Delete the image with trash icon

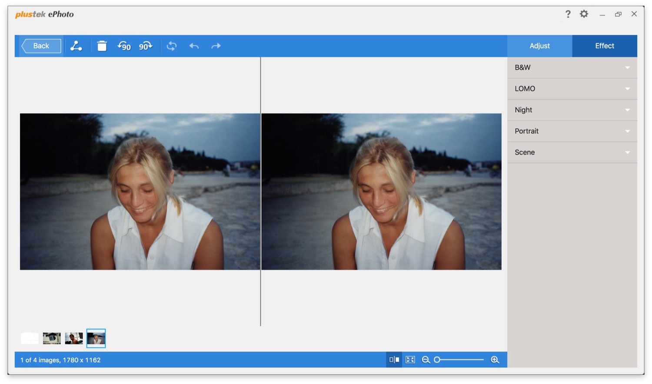[x=102, y=46]
